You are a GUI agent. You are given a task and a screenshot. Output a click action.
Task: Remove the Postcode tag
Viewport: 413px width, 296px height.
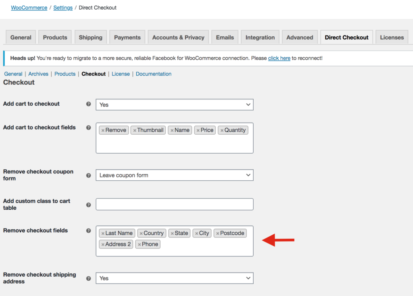pyautogui.click(x=217, y=233)
